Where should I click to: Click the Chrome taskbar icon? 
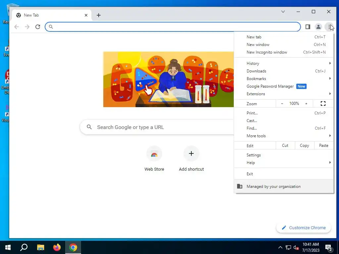[73, 247]
